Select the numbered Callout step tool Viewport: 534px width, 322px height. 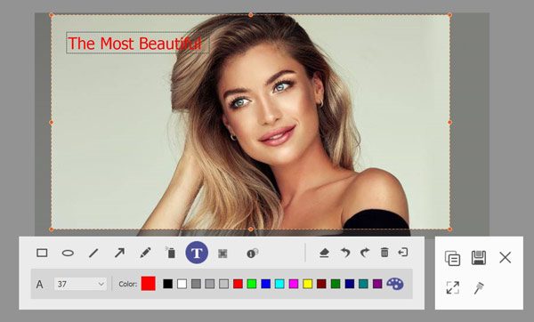point(253,254)
